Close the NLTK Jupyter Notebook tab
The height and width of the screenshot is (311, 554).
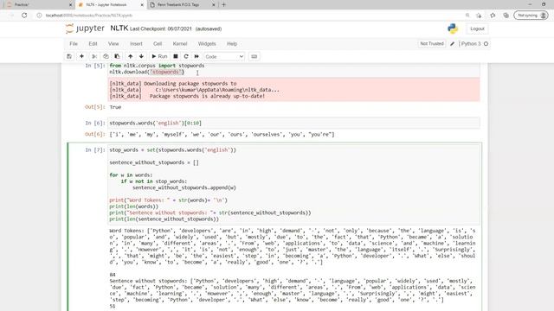[x=142, y=5]
